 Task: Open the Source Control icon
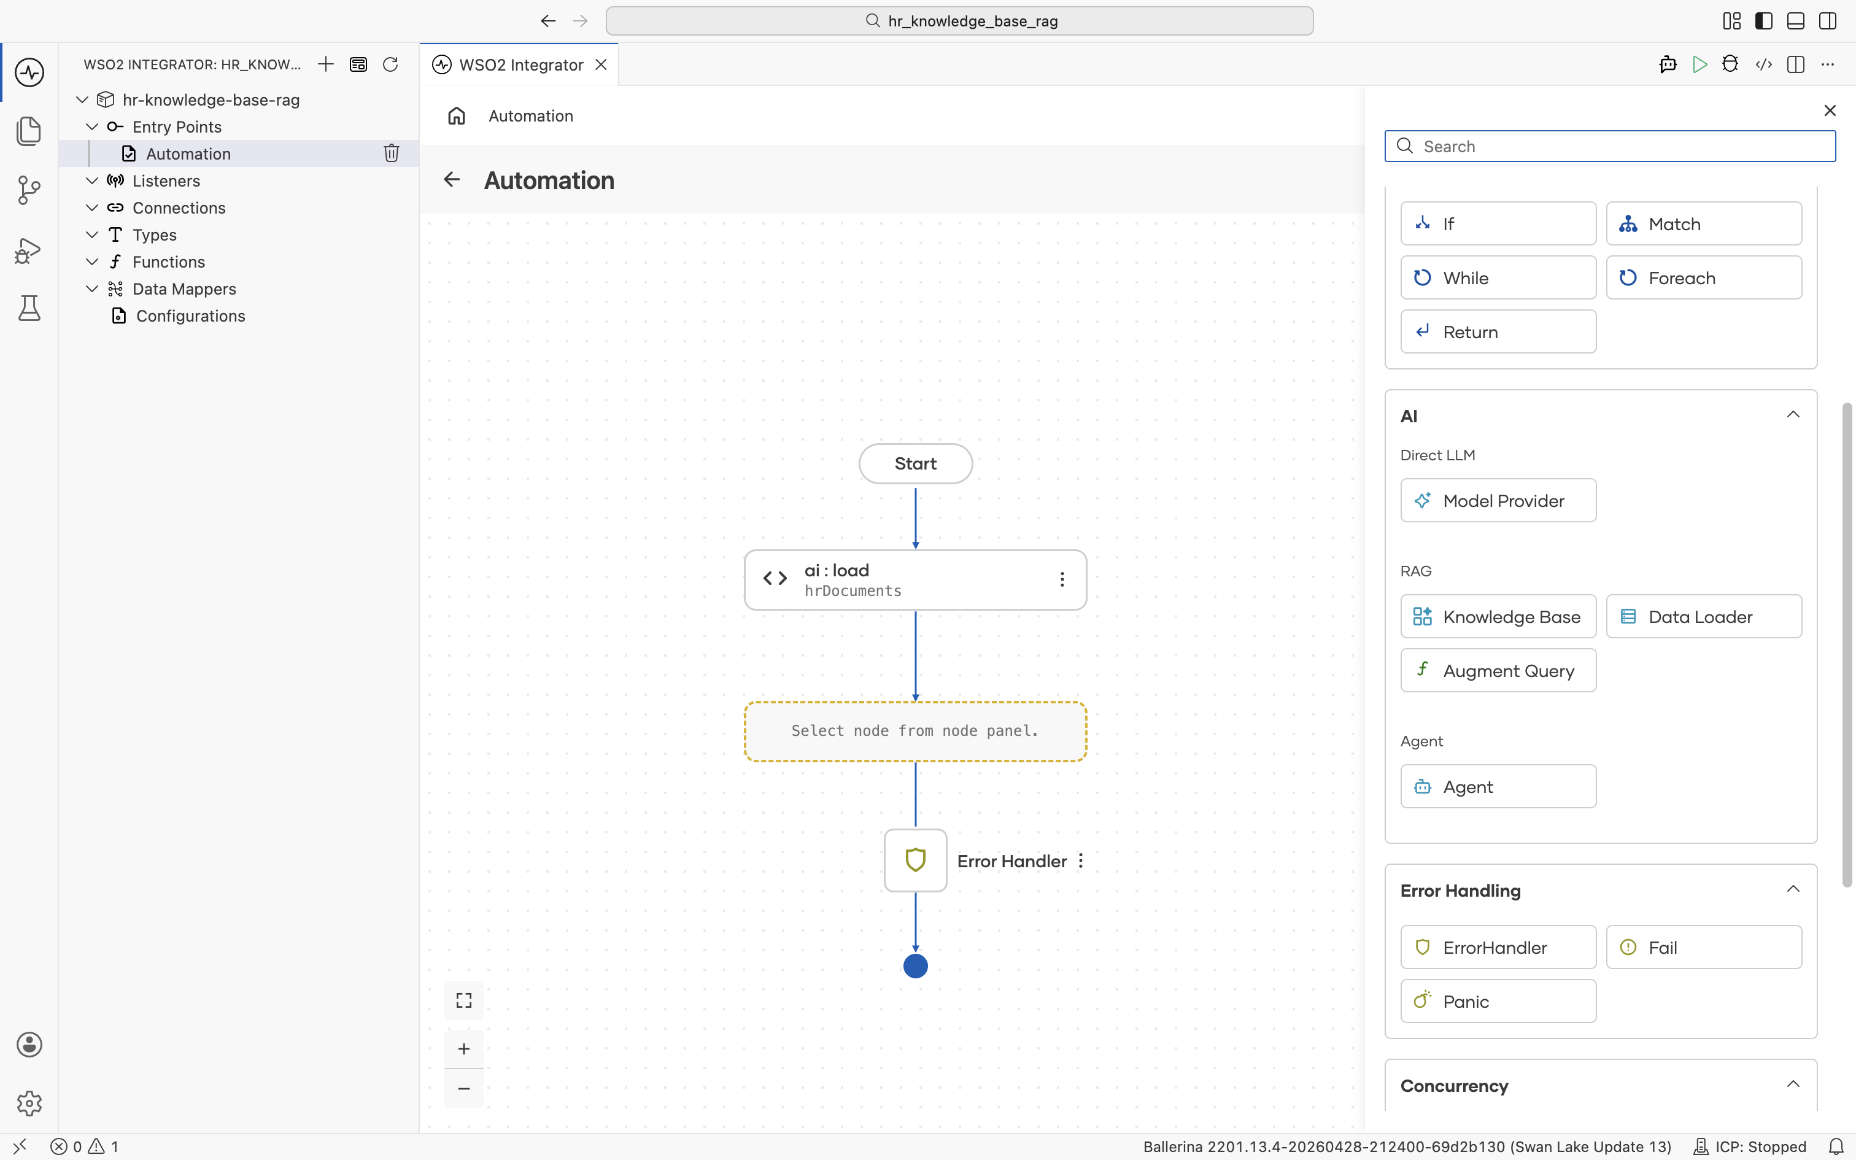click(29, 190)
